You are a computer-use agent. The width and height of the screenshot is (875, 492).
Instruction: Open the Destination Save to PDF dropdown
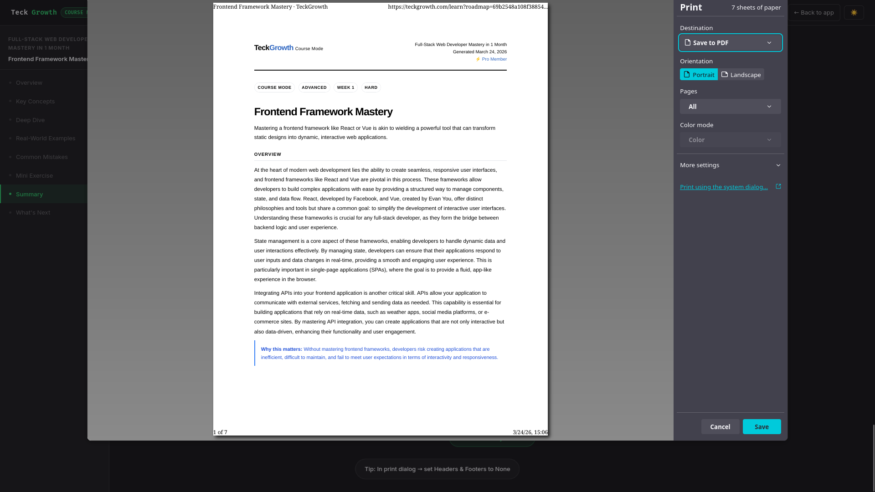pyautogui.click(x=731, y=43)
